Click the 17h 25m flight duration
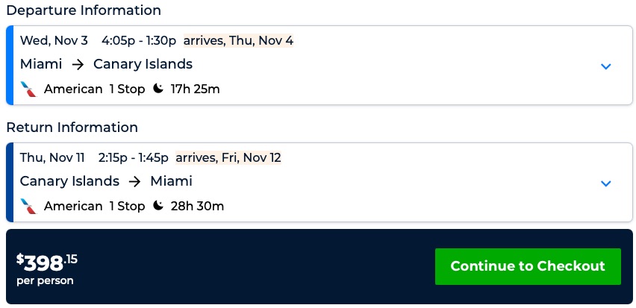The height and width of the screenshot is (308, 636). 195,89
